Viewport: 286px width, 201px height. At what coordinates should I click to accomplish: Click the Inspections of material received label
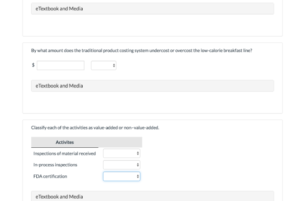coord(64,153)
